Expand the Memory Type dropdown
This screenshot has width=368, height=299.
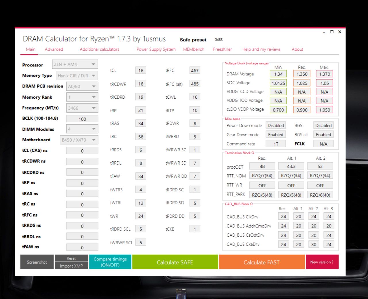click(x=77, y=75)
